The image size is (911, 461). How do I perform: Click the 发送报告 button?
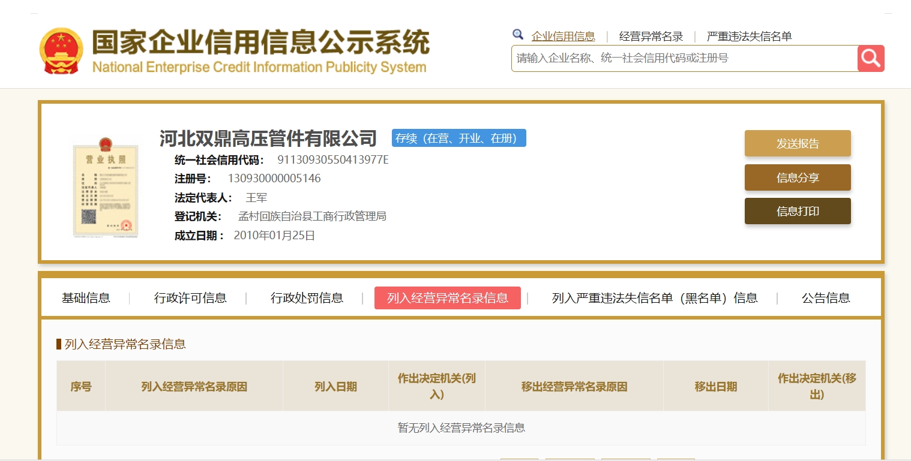[x=798, y=143]
